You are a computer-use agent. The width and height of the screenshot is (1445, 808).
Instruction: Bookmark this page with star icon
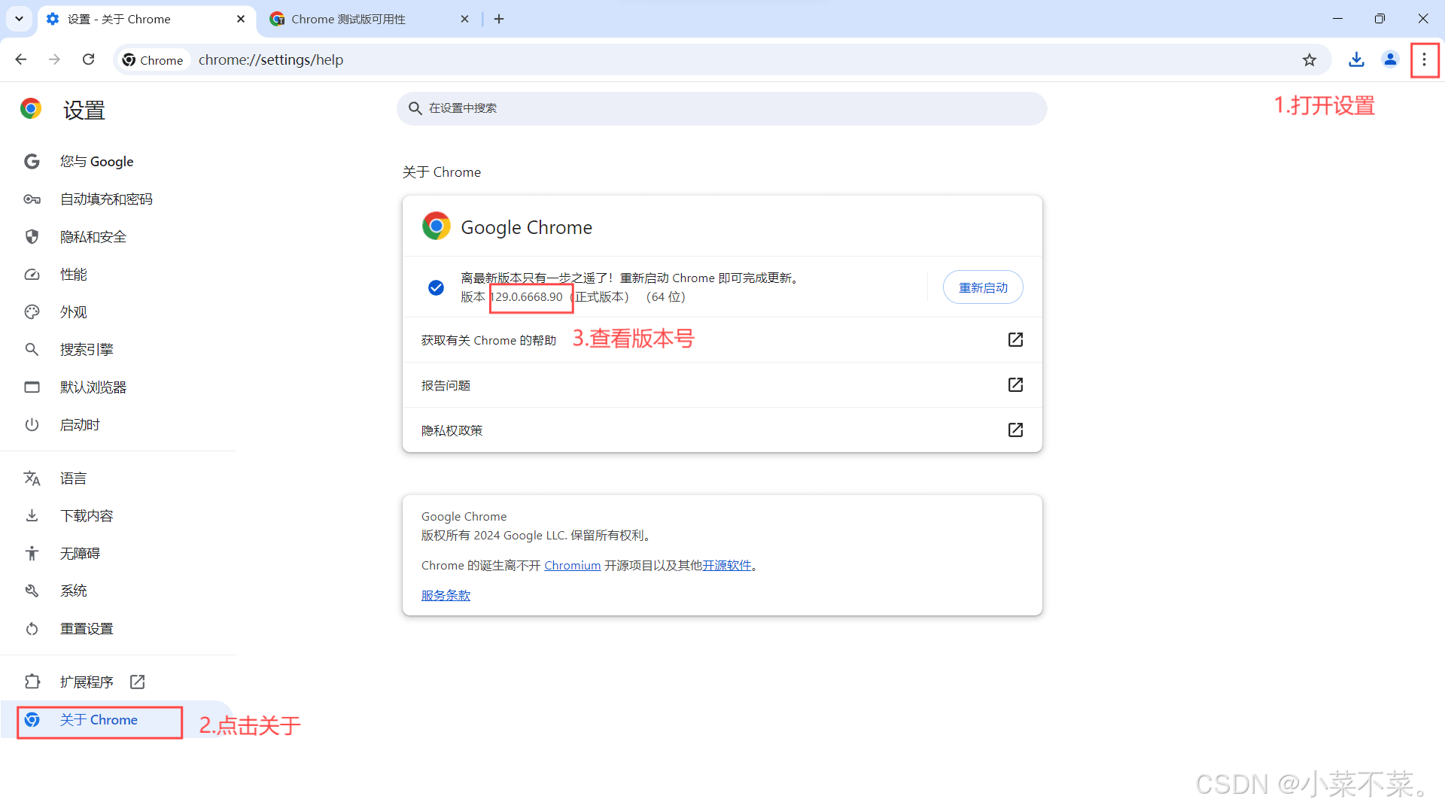(1310, 59)
